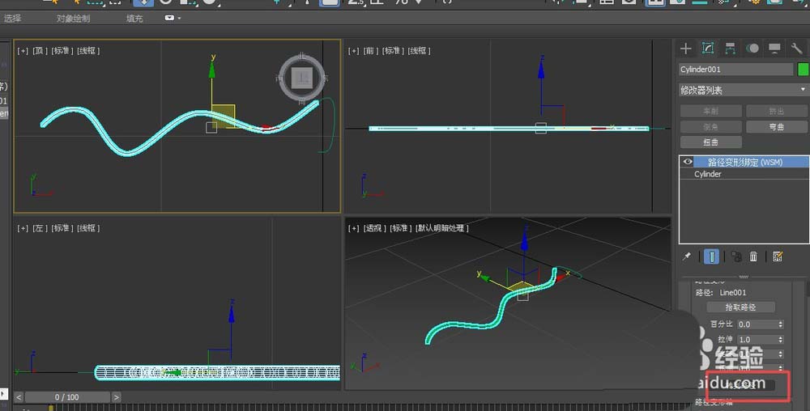The width and height of the screenshot is (810, 411).
Task: Toggle eye visibility of 路径变形绑定 modifier
Action: (x=688, y=162)
